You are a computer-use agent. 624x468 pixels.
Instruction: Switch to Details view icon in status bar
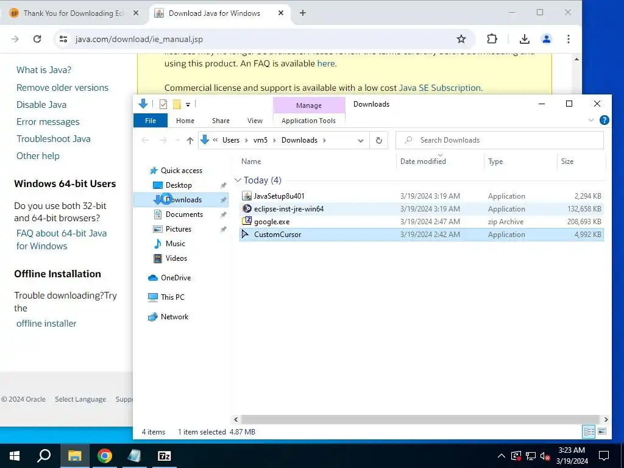(x=589, y=431)
